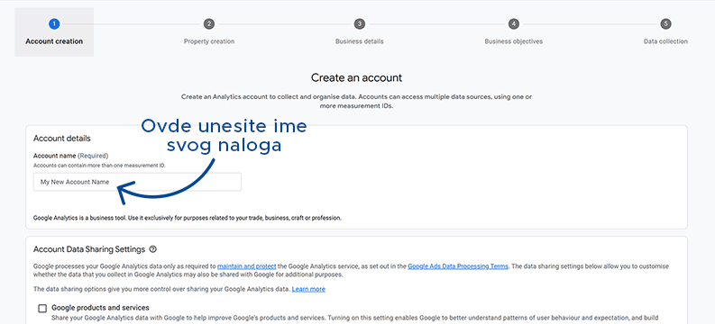715x324 pixels.
Task: Open the maintain and protect link
Action: [x=247, y=266]
